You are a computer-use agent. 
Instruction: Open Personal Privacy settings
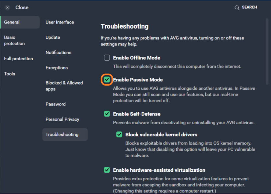pos(62,119)
